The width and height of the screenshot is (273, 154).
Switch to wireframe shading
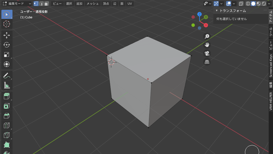[248, 4]
